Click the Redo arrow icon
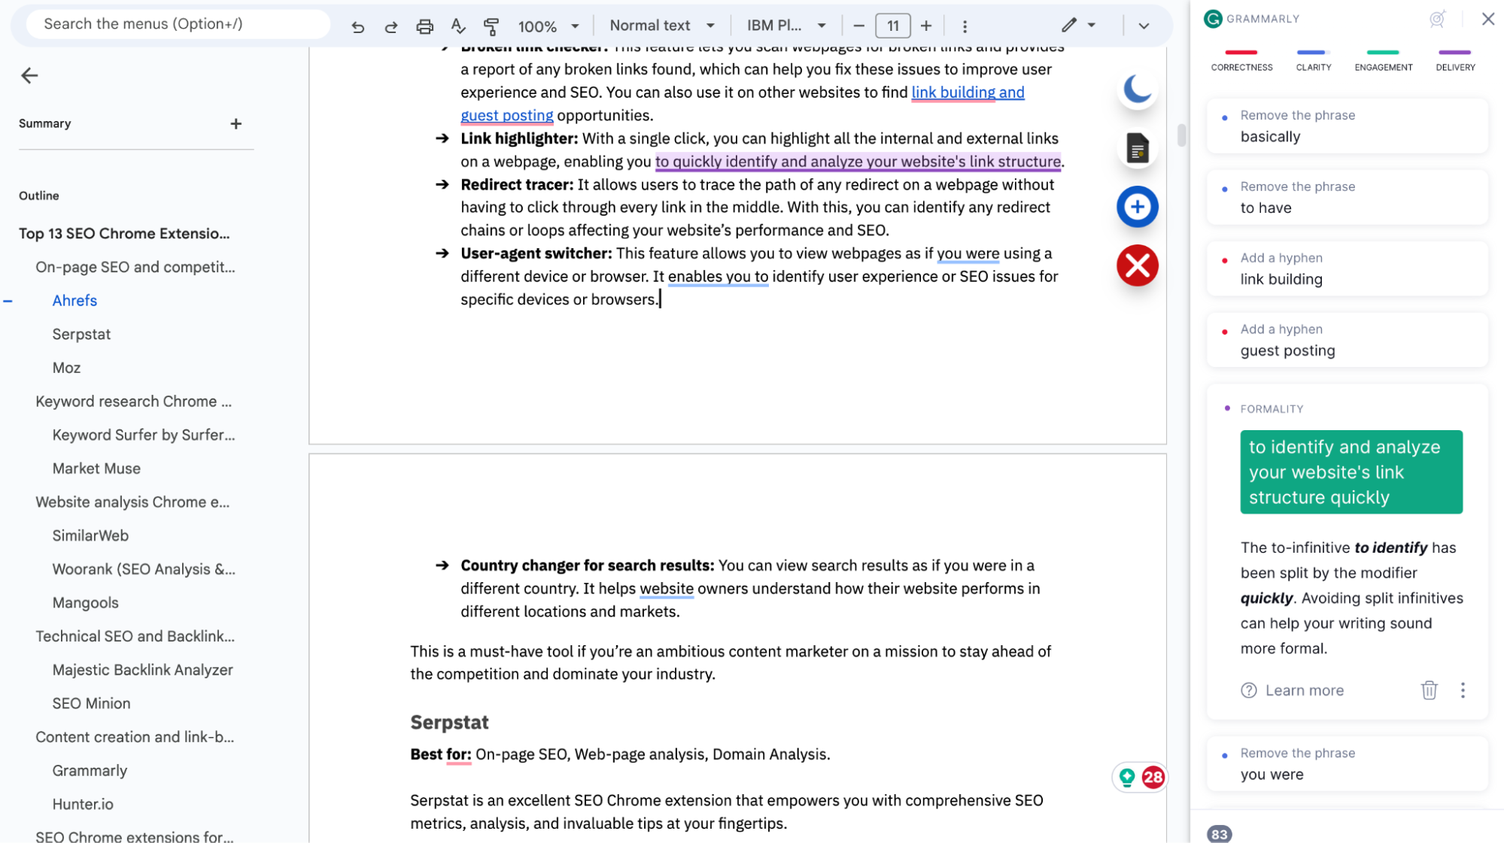Viewport: 1504px width, 843px height. [x=391, y=26]
